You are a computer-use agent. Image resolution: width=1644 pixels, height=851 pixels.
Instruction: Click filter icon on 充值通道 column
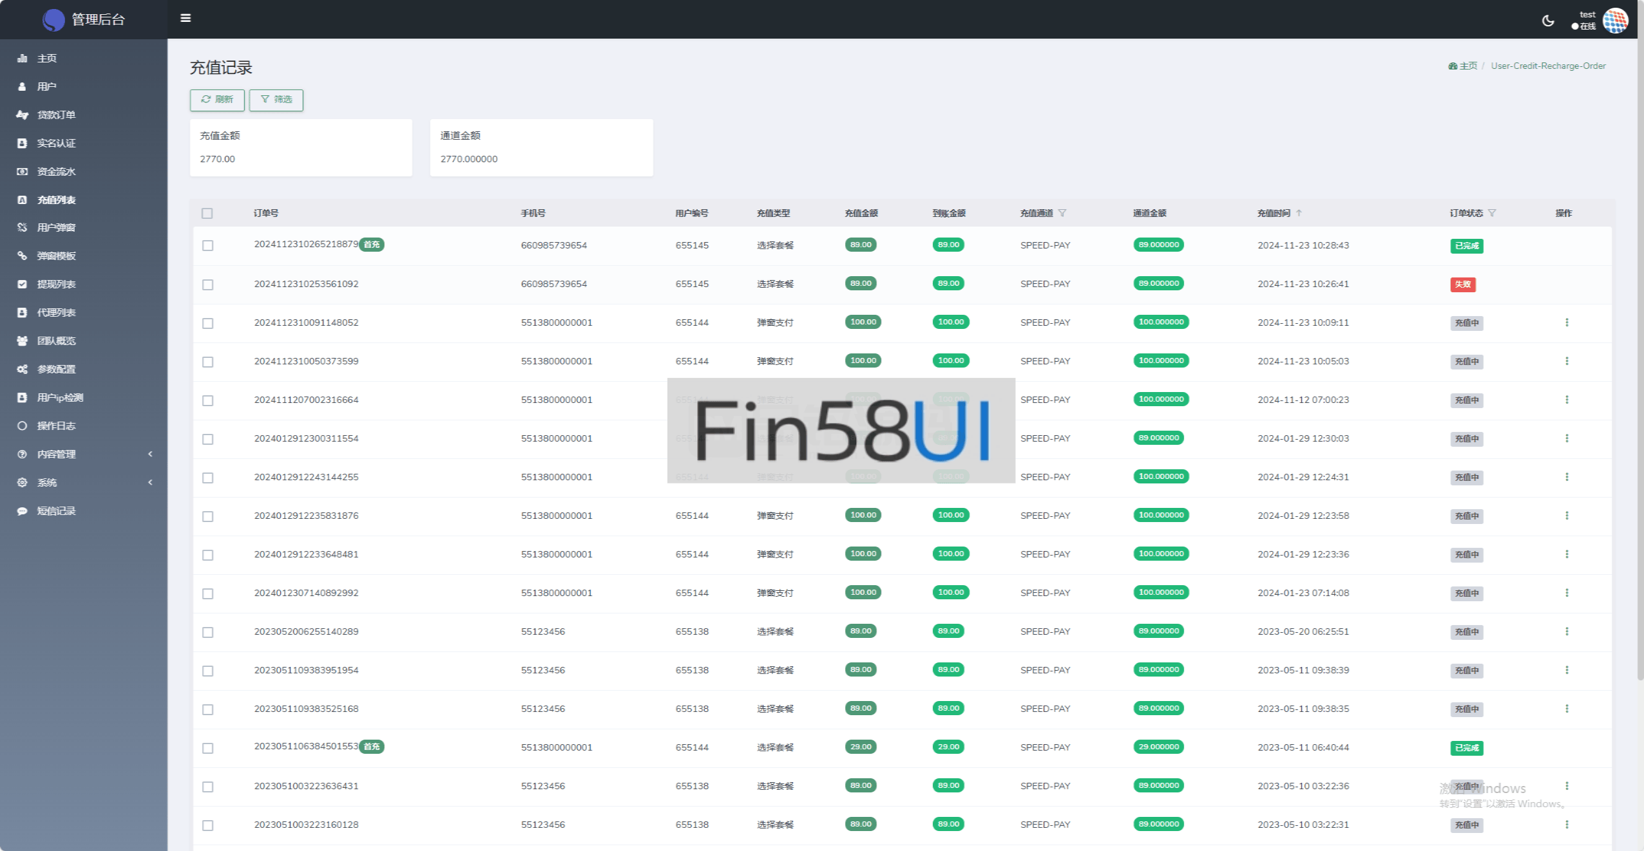point(1062,213)
